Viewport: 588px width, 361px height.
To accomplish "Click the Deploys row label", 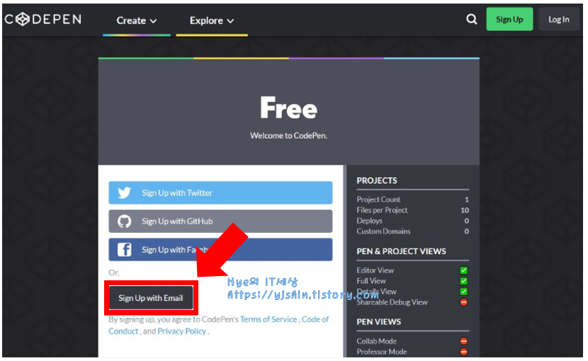I will (369, 221).
